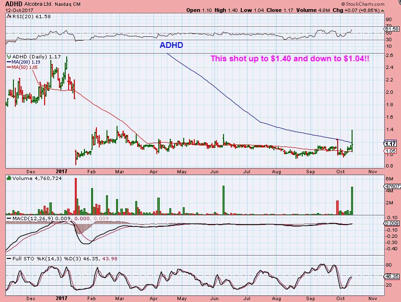Click the tall green June volume spike bar

click(x=224, y=200)
